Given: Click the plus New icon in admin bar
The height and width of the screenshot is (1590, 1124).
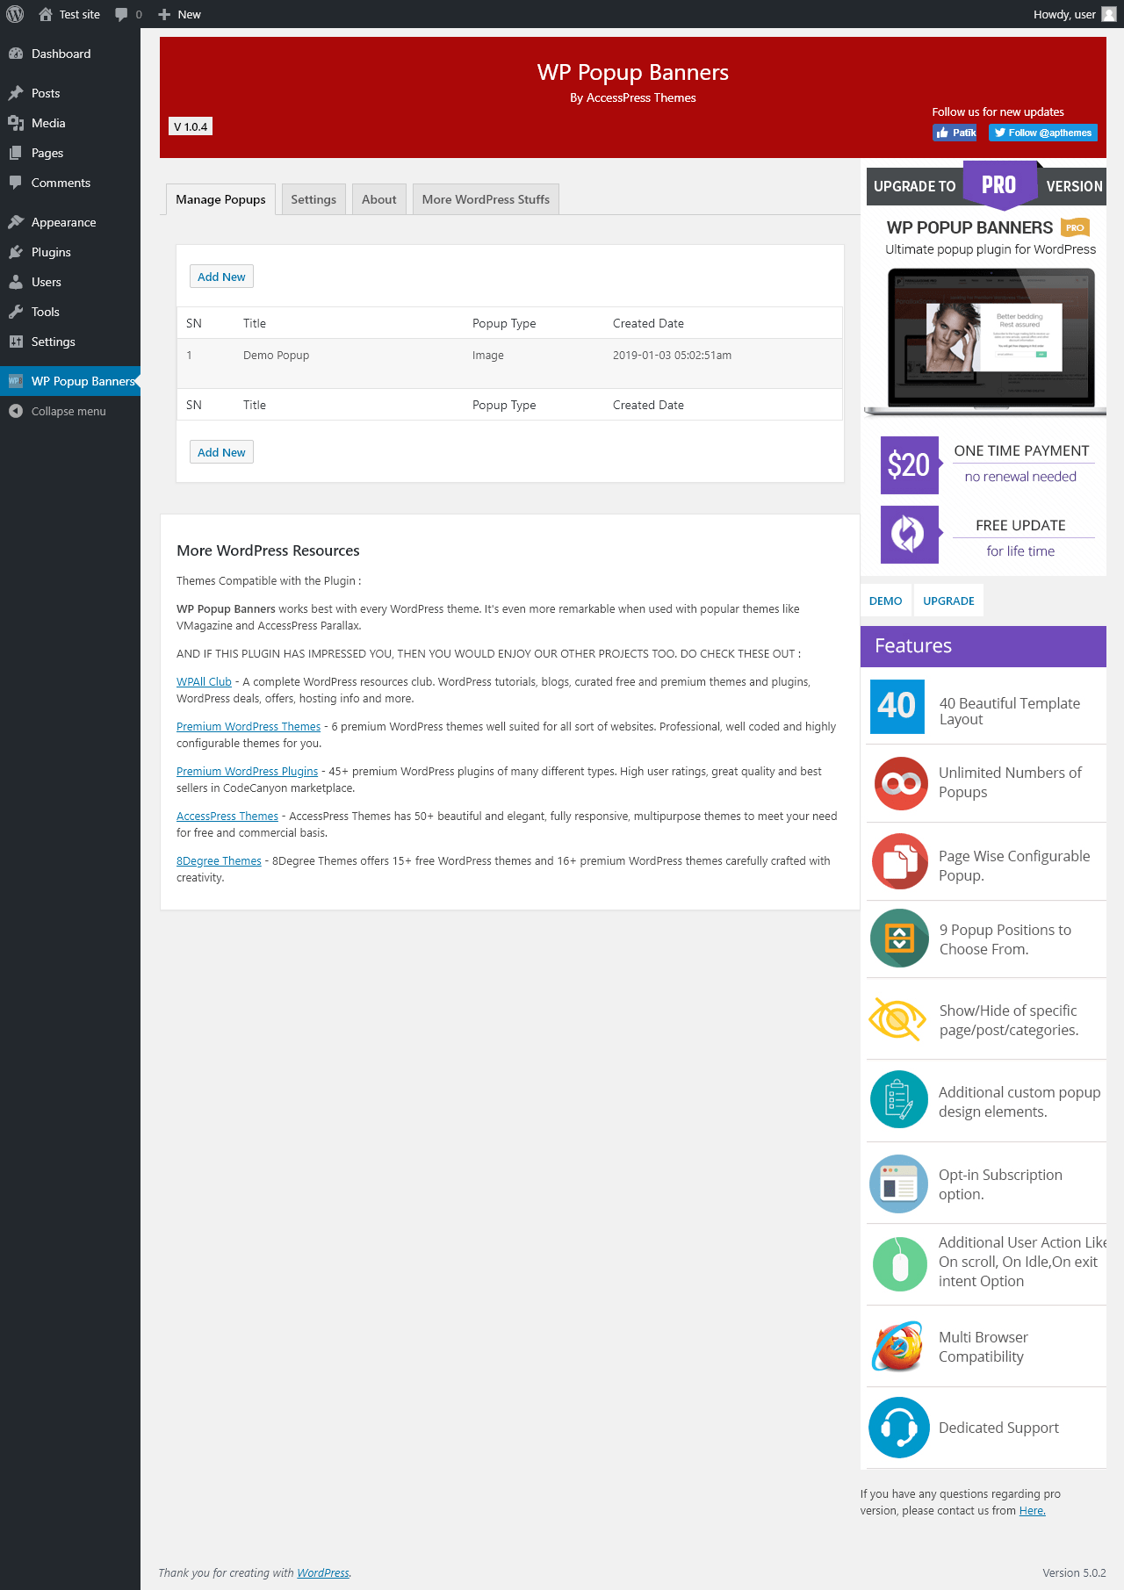Looking at the screenshot, I should 164,14.
